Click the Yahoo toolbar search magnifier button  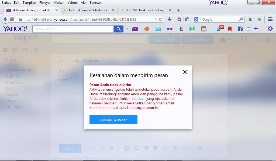[119, 29]
